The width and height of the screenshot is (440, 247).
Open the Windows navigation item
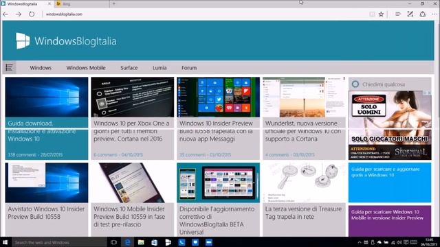[x=41, y=68]
